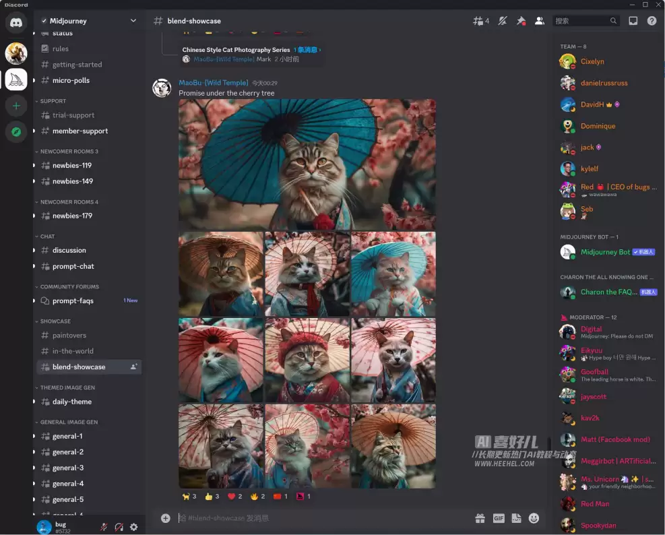Collapse NEWCOMER ROOMS 4 category
This screenshot has width=665, height=535.
(67, 202)
